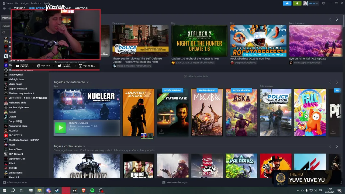This screenshot has width=345, height=194.
Task: Click Añadir estantería link
Action: coord(198,76)
